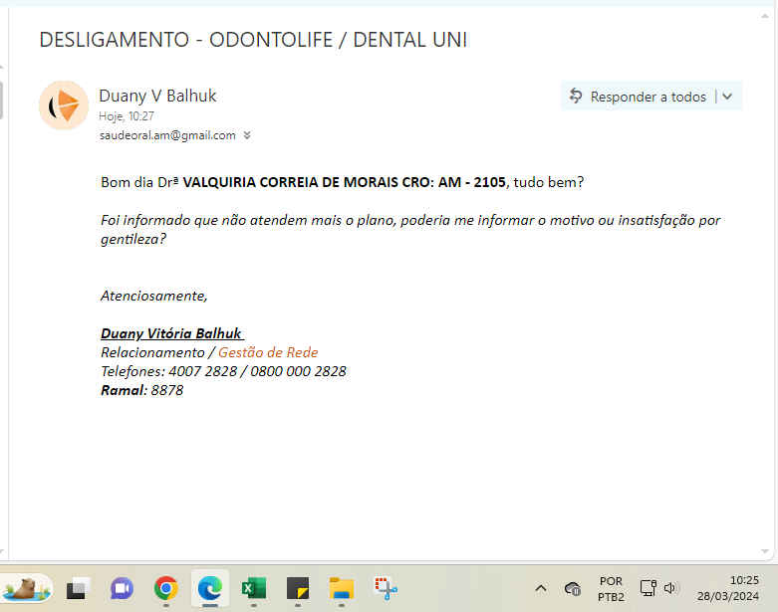This screenshot has height=612, width=778.
Task: Open Sticky Notes from the taskbar
Action: click(x=298, y=588)
